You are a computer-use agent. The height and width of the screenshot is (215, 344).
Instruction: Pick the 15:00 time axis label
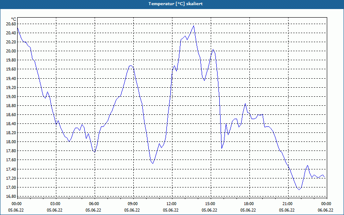click(x=211, y=204)
